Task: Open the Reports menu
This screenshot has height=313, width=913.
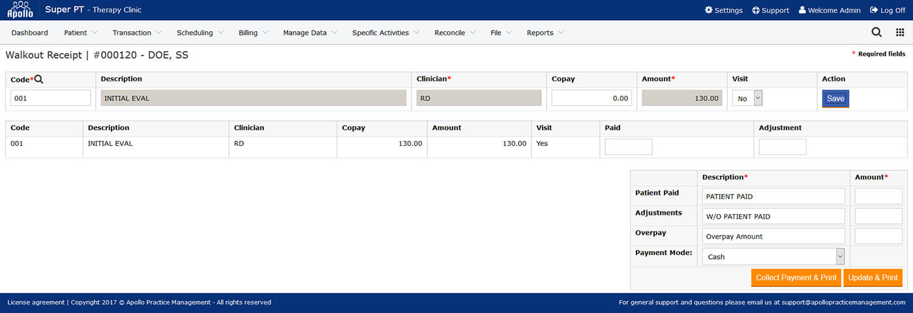Action: tap(545, 33)
